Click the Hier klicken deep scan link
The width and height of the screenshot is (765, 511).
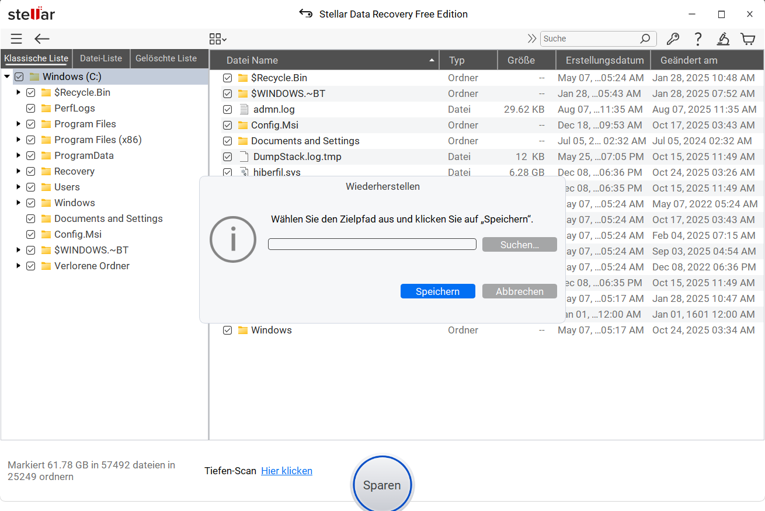[286, 471]
